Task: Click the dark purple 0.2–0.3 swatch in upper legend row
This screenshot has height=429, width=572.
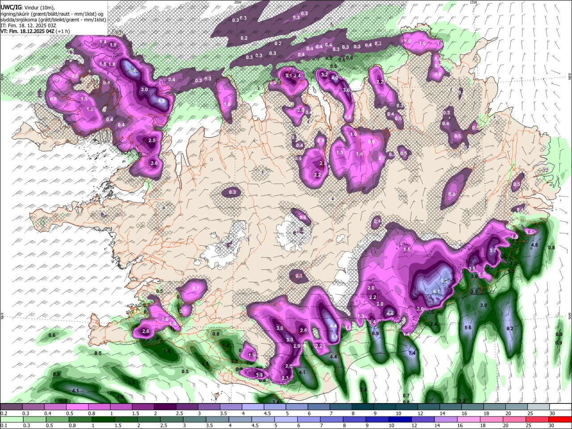Action: 11,407
